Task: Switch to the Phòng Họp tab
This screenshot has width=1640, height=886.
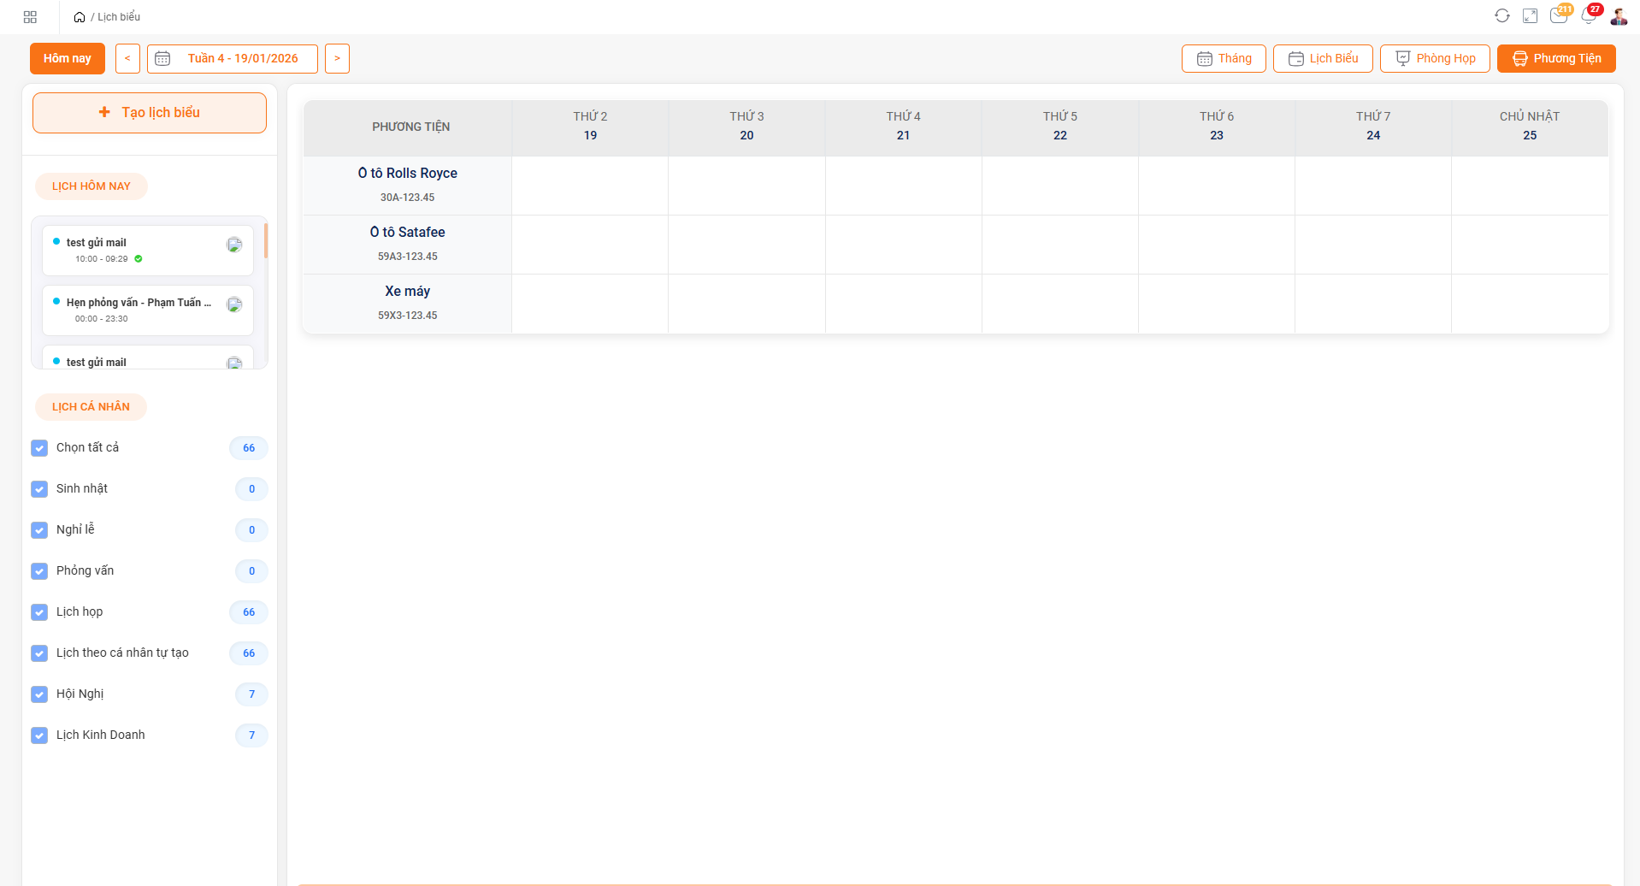Action: 1434,59
